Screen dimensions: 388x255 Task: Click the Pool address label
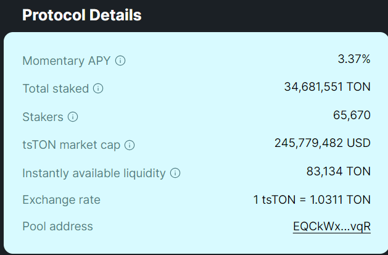coord(57,226)
